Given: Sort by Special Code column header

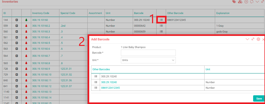Looking at the screenshot, I should (x=68, y=13).
